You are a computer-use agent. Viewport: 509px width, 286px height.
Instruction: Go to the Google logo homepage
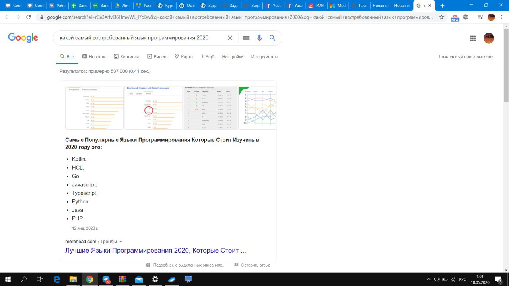[23, 38]
